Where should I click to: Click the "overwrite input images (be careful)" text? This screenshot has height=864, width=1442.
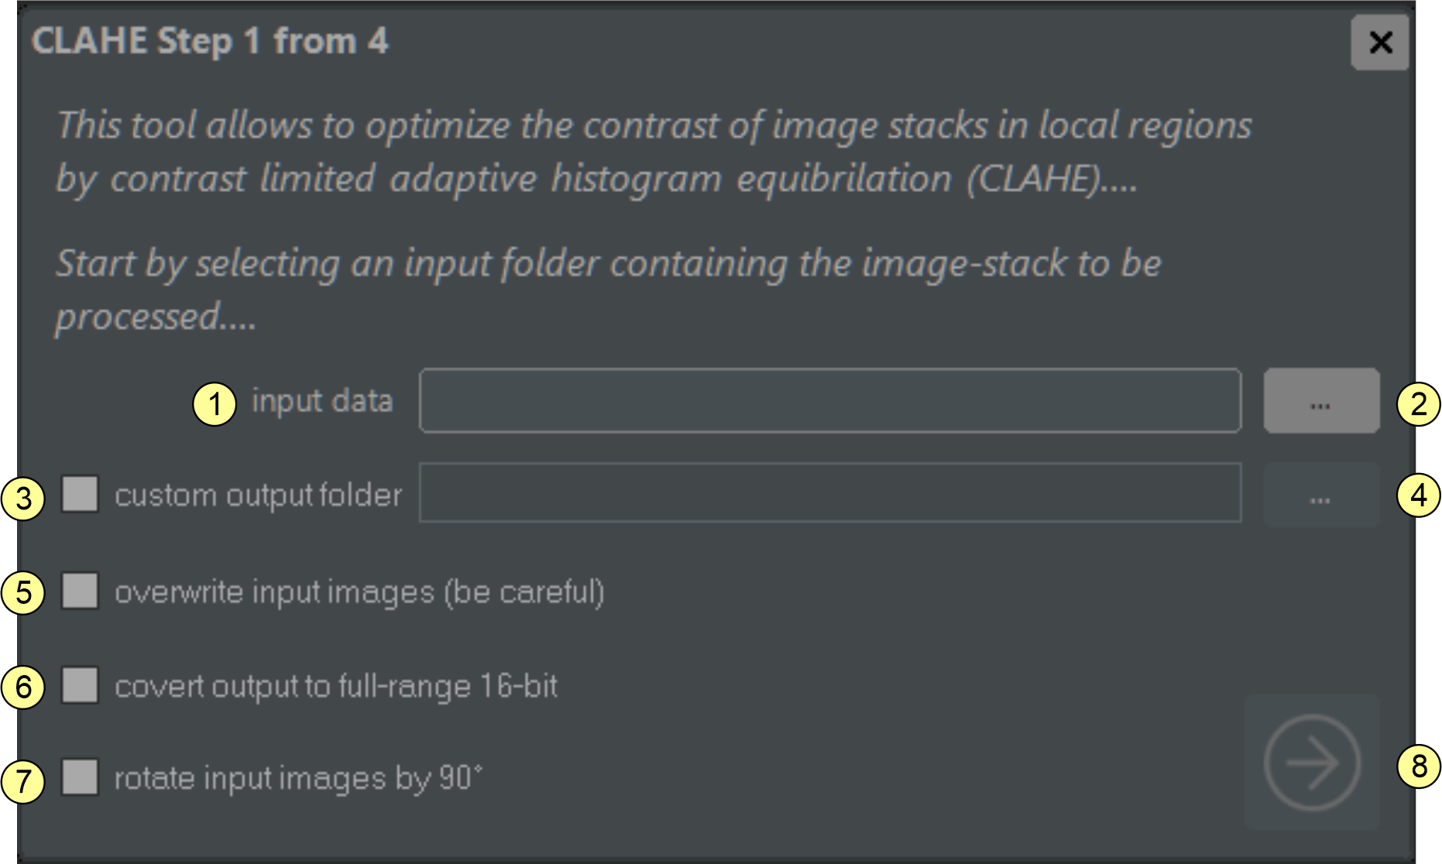click(359, 591)
